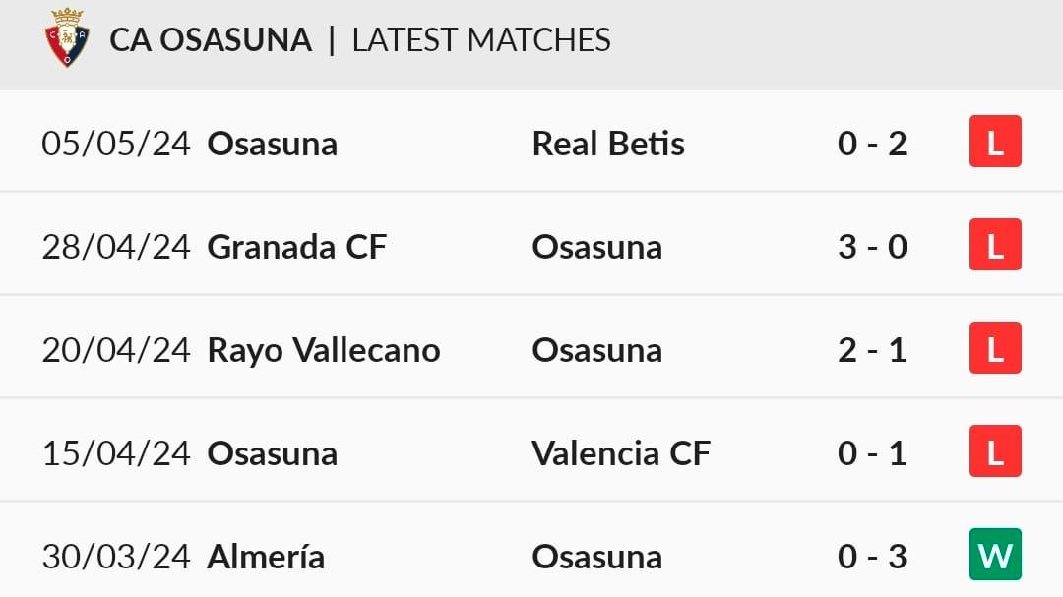Click the red L badge for Real Betis match

(x=995, y=142)
